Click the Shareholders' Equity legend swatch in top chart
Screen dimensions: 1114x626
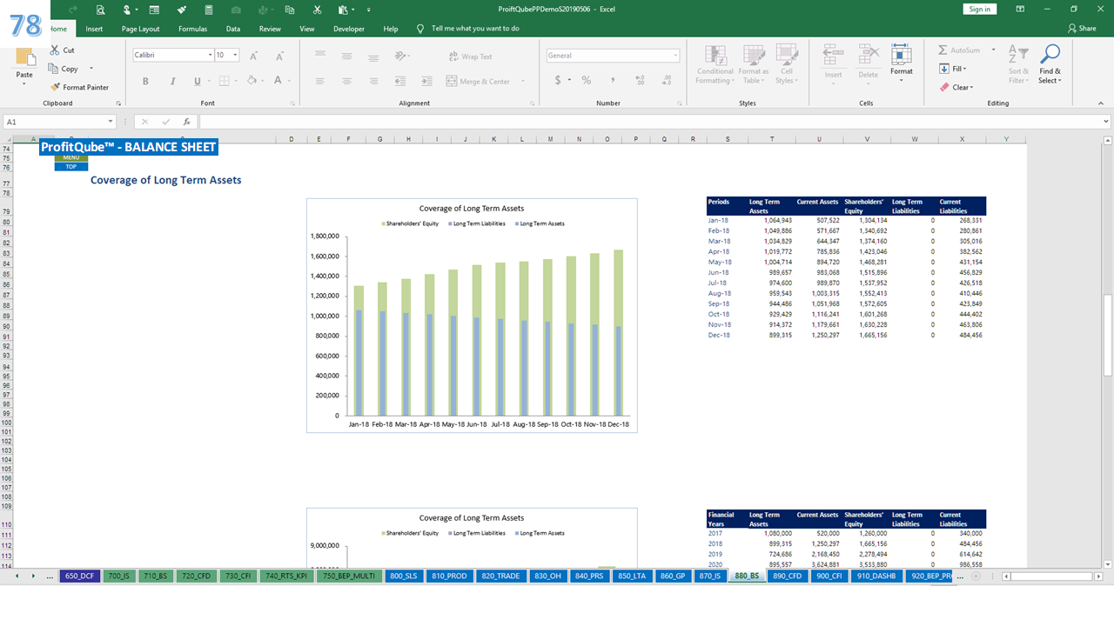[x=383, y=224]
